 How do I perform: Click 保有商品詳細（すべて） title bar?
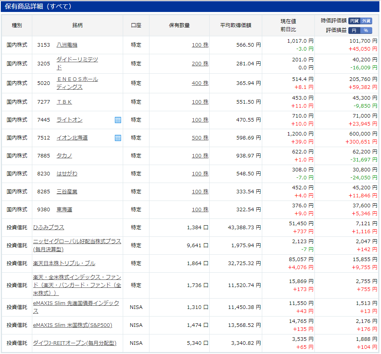(190, 6)
